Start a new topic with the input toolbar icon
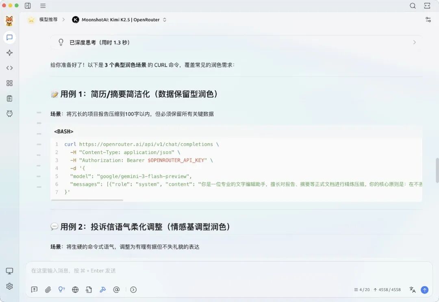 35,290
